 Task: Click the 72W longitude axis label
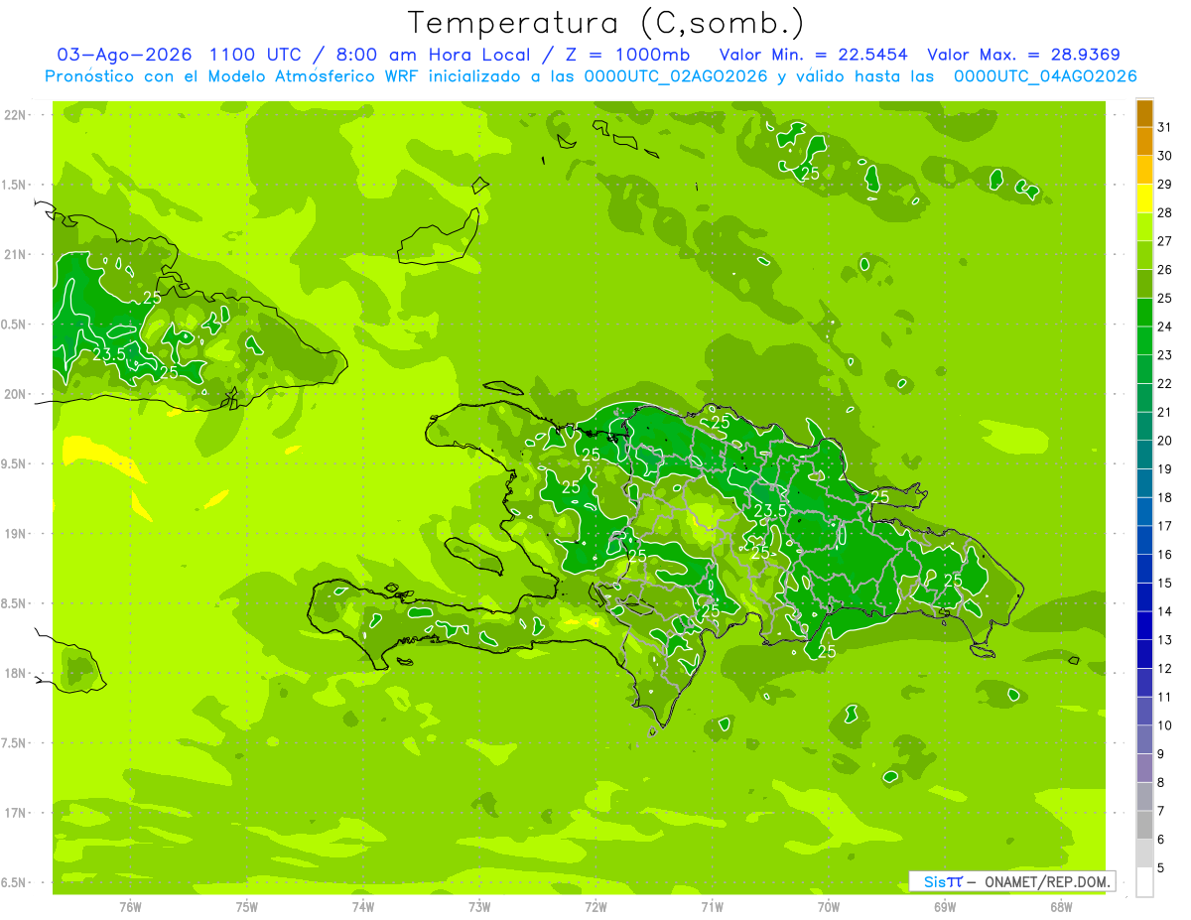[x=595, y=907]
